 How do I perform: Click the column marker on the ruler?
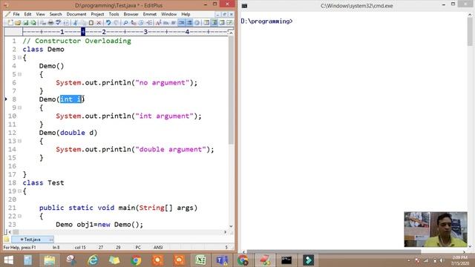[83, 31]
